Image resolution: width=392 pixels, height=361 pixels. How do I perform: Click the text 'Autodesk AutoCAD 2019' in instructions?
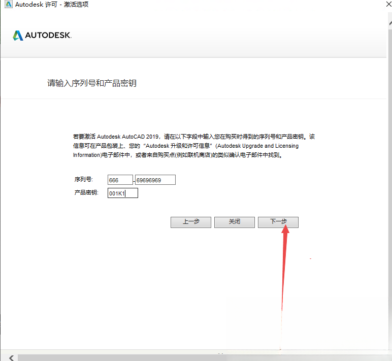click(x=127, y=137)
